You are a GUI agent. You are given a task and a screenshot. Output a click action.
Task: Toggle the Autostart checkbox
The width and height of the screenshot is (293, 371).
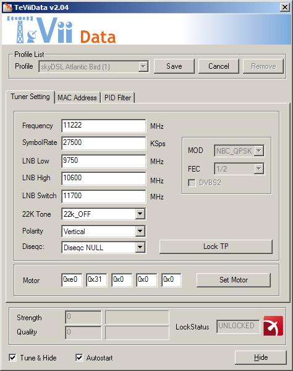point(79,357)
